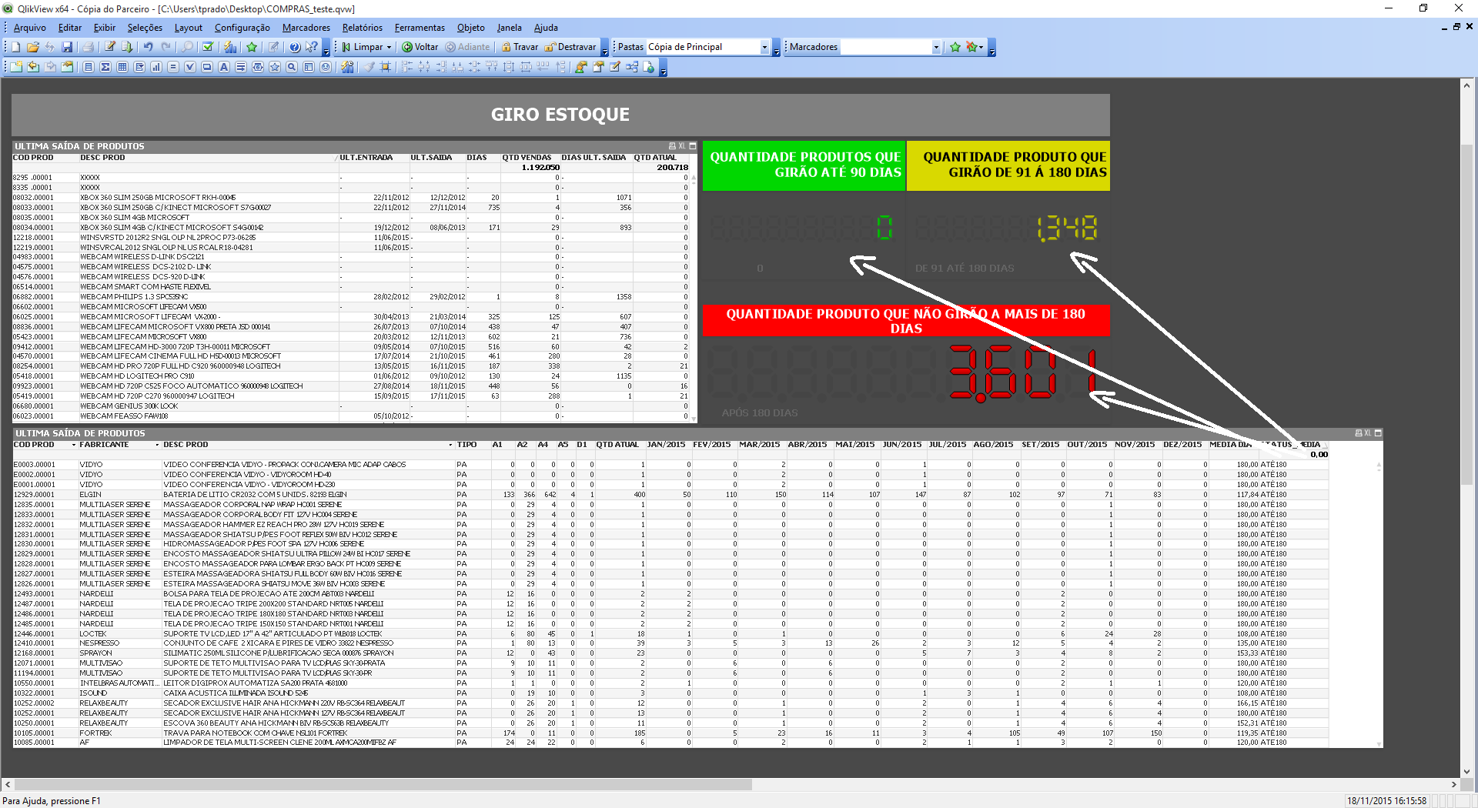Viewport: 1478px width, 808px height.
Task: Create a new Chart object
Action: pyautogui.click(x=156, y=67)
